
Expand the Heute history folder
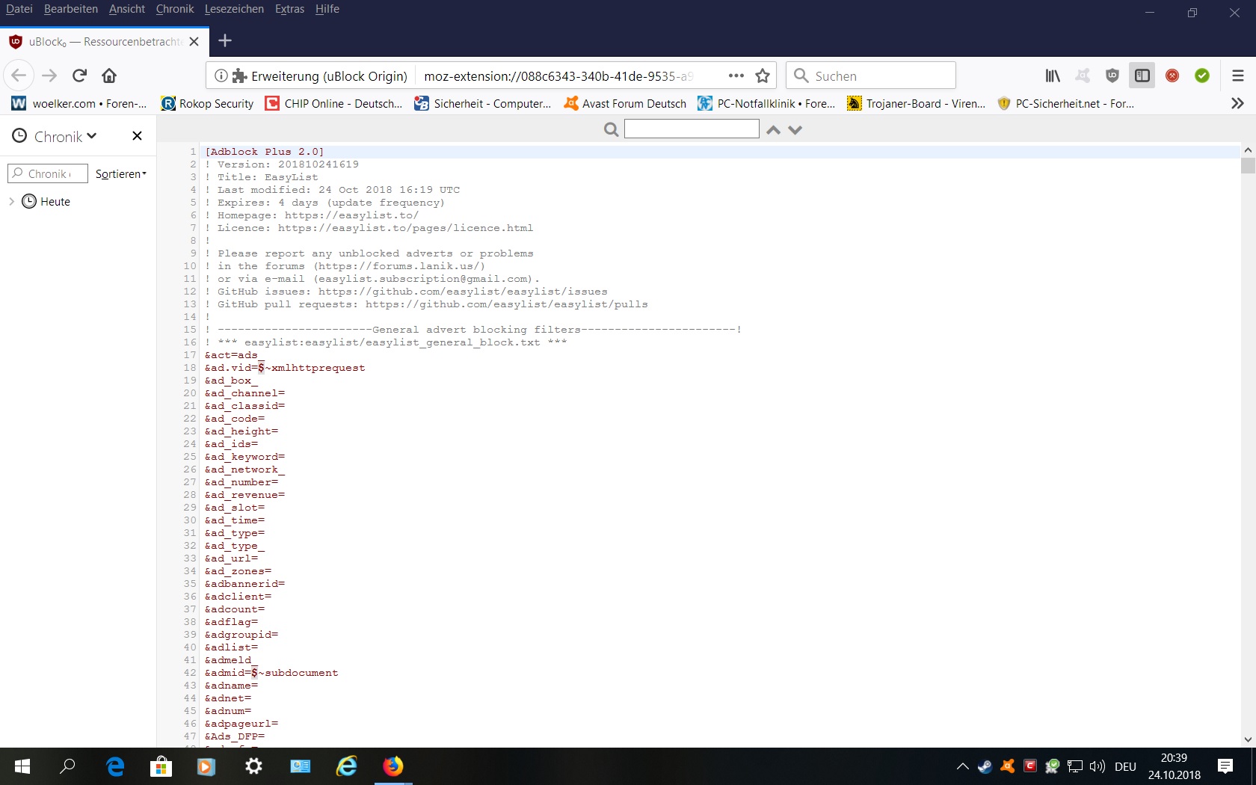pyautogui.click(x=11, y=201)
